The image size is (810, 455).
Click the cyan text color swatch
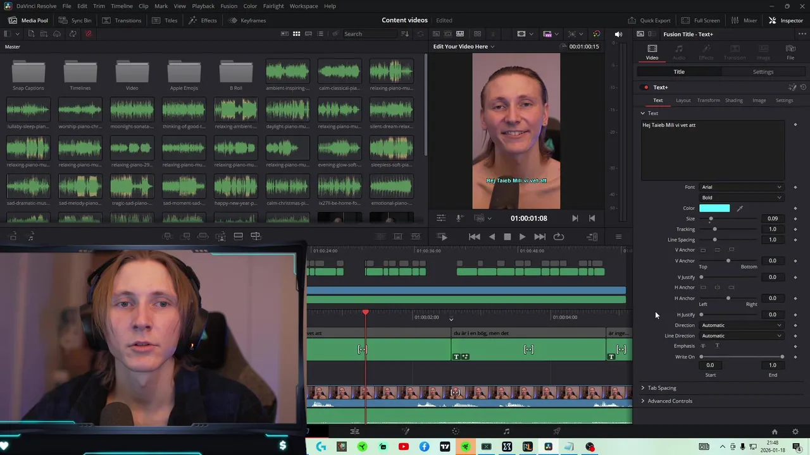click(x=714, y=208)
